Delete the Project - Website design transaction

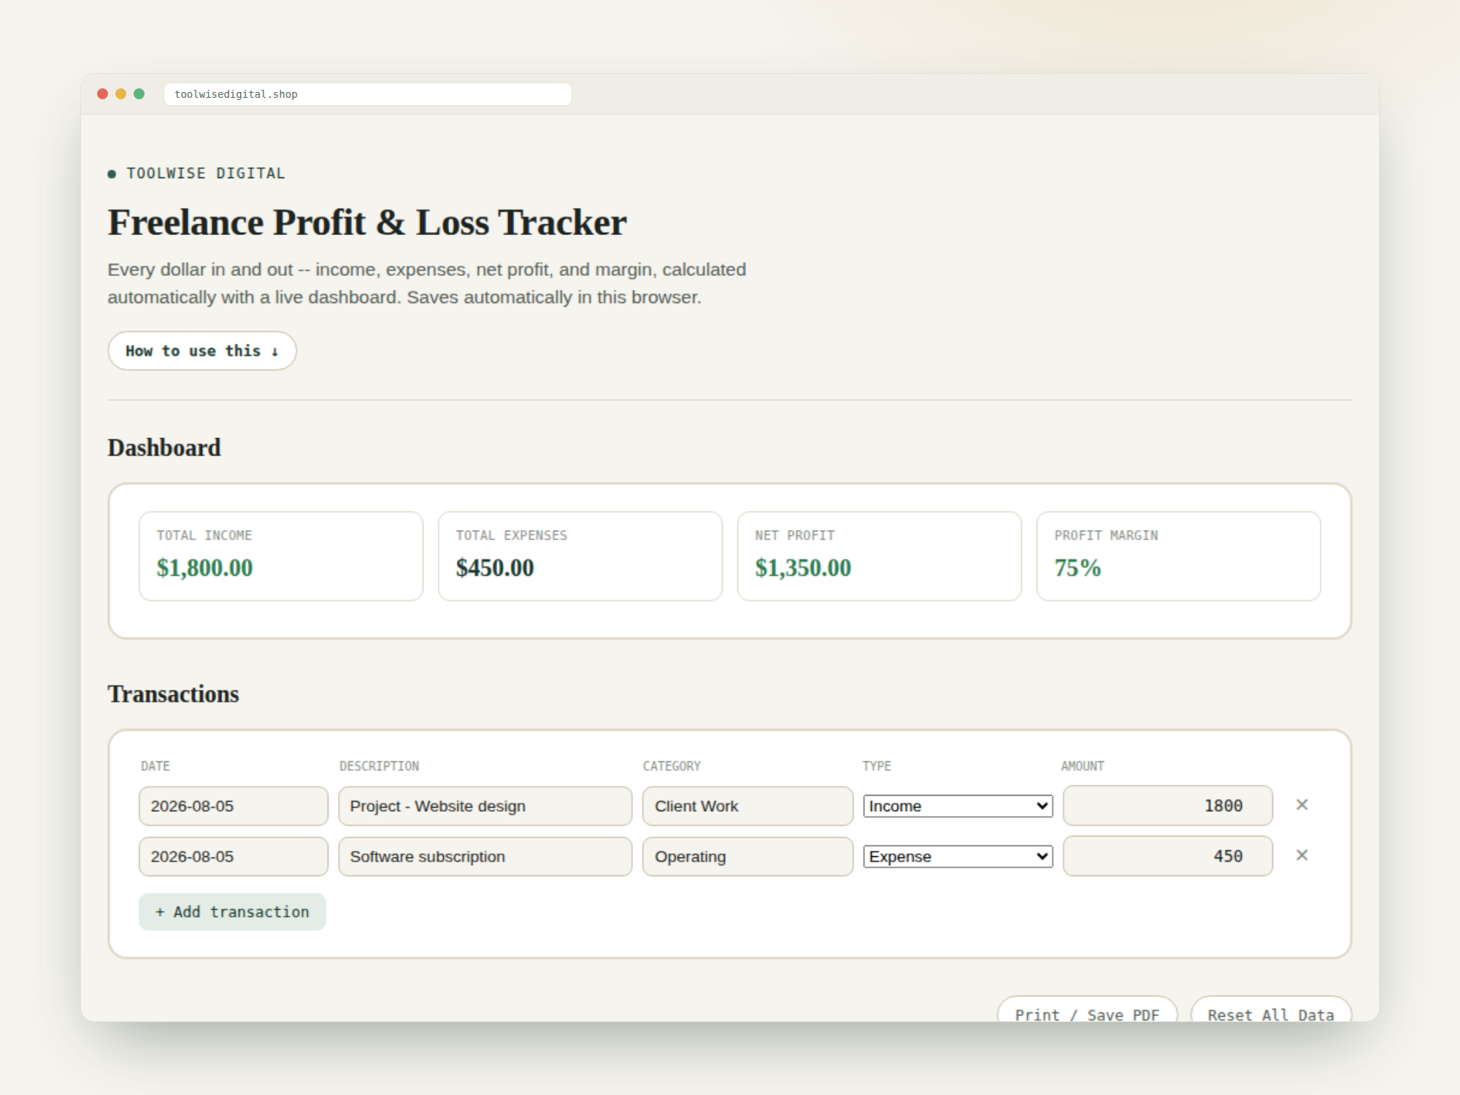[x=1302, y=804]
